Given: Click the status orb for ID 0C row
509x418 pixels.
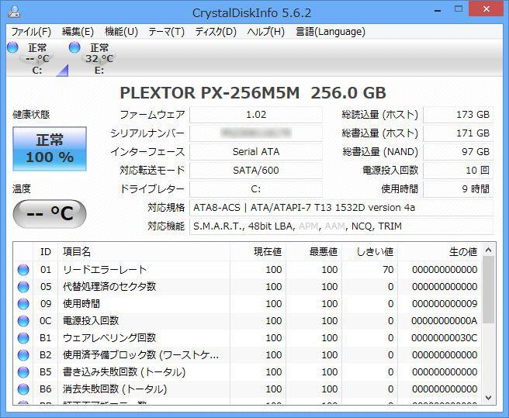Looking at the screenshot, I should (x=23, y=321).
